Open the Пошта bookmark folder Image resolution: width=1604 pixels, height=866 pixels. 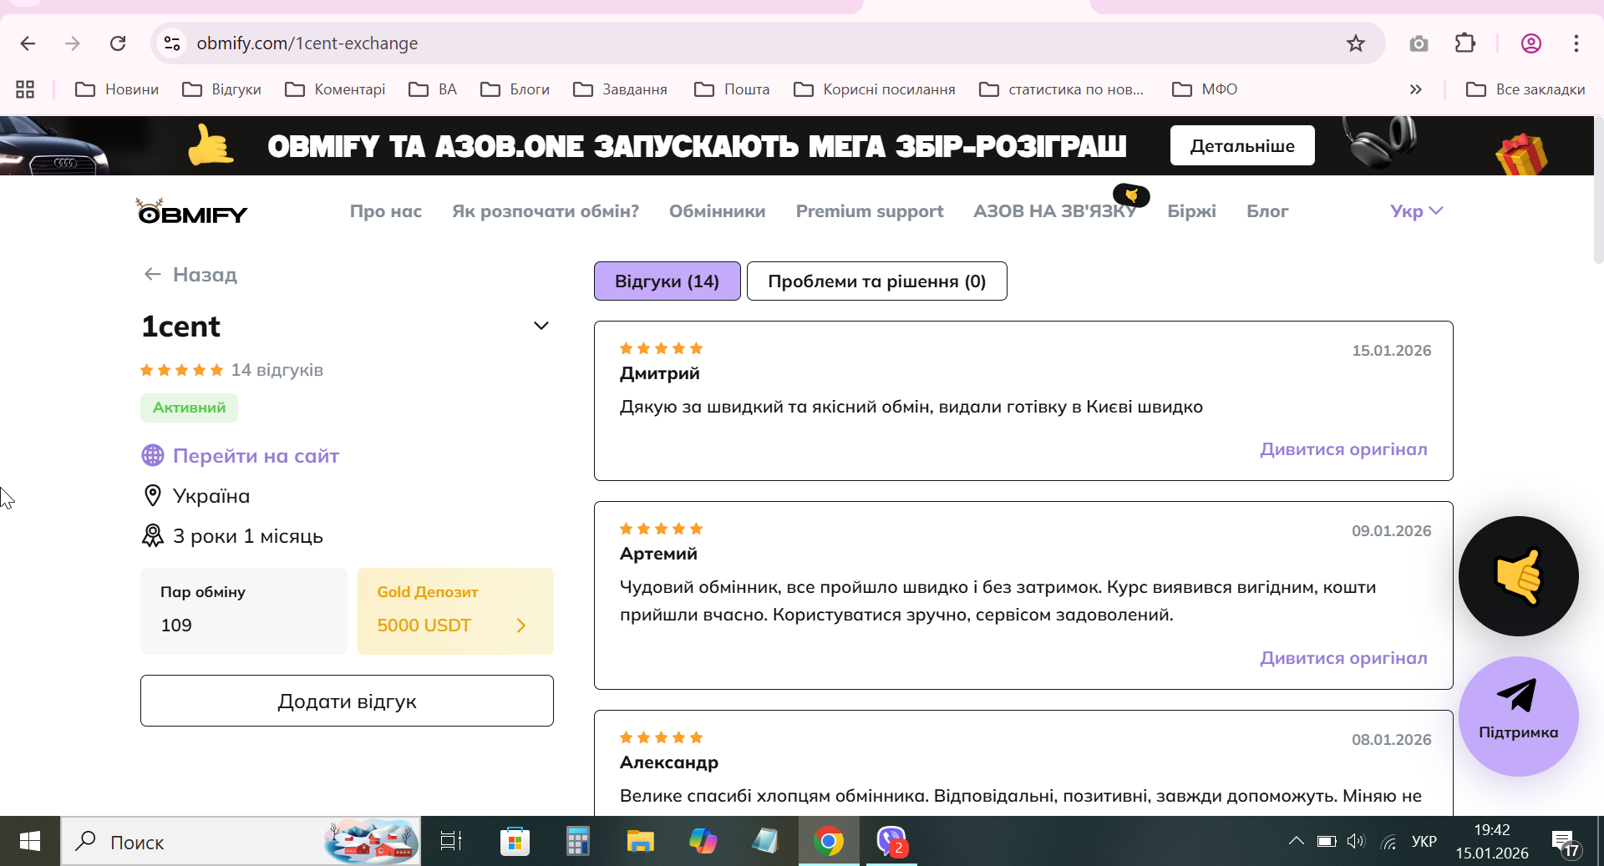click(x=732, y=89)
